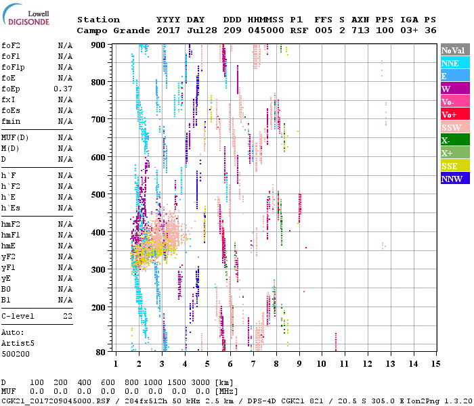Select the C-level value 22
Viewport: 474px width, 406px height.
click(x=67, y=316)
